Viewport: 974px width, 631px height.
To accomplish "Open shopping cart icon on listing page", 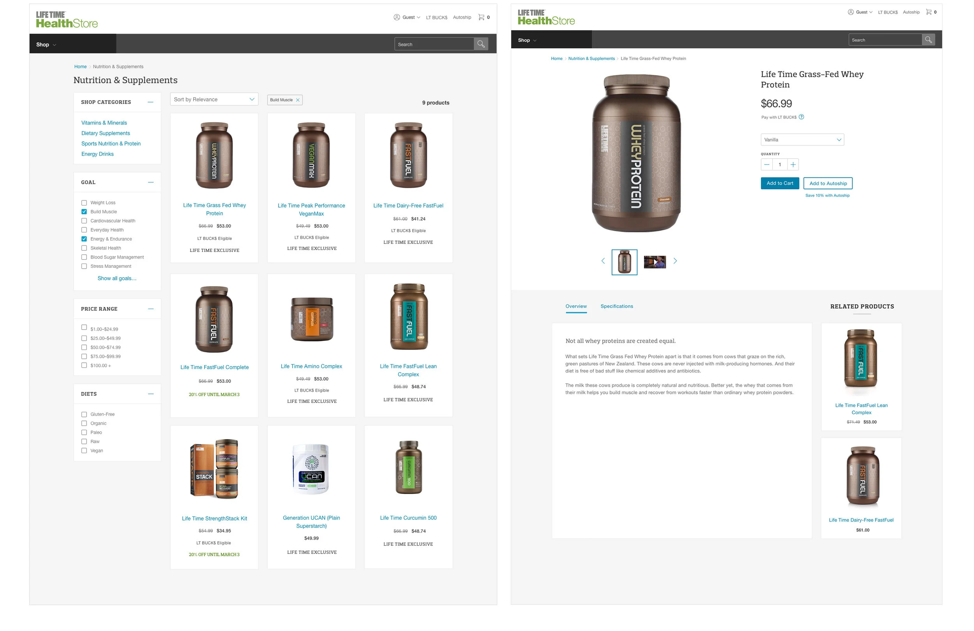I will point(481,17).
